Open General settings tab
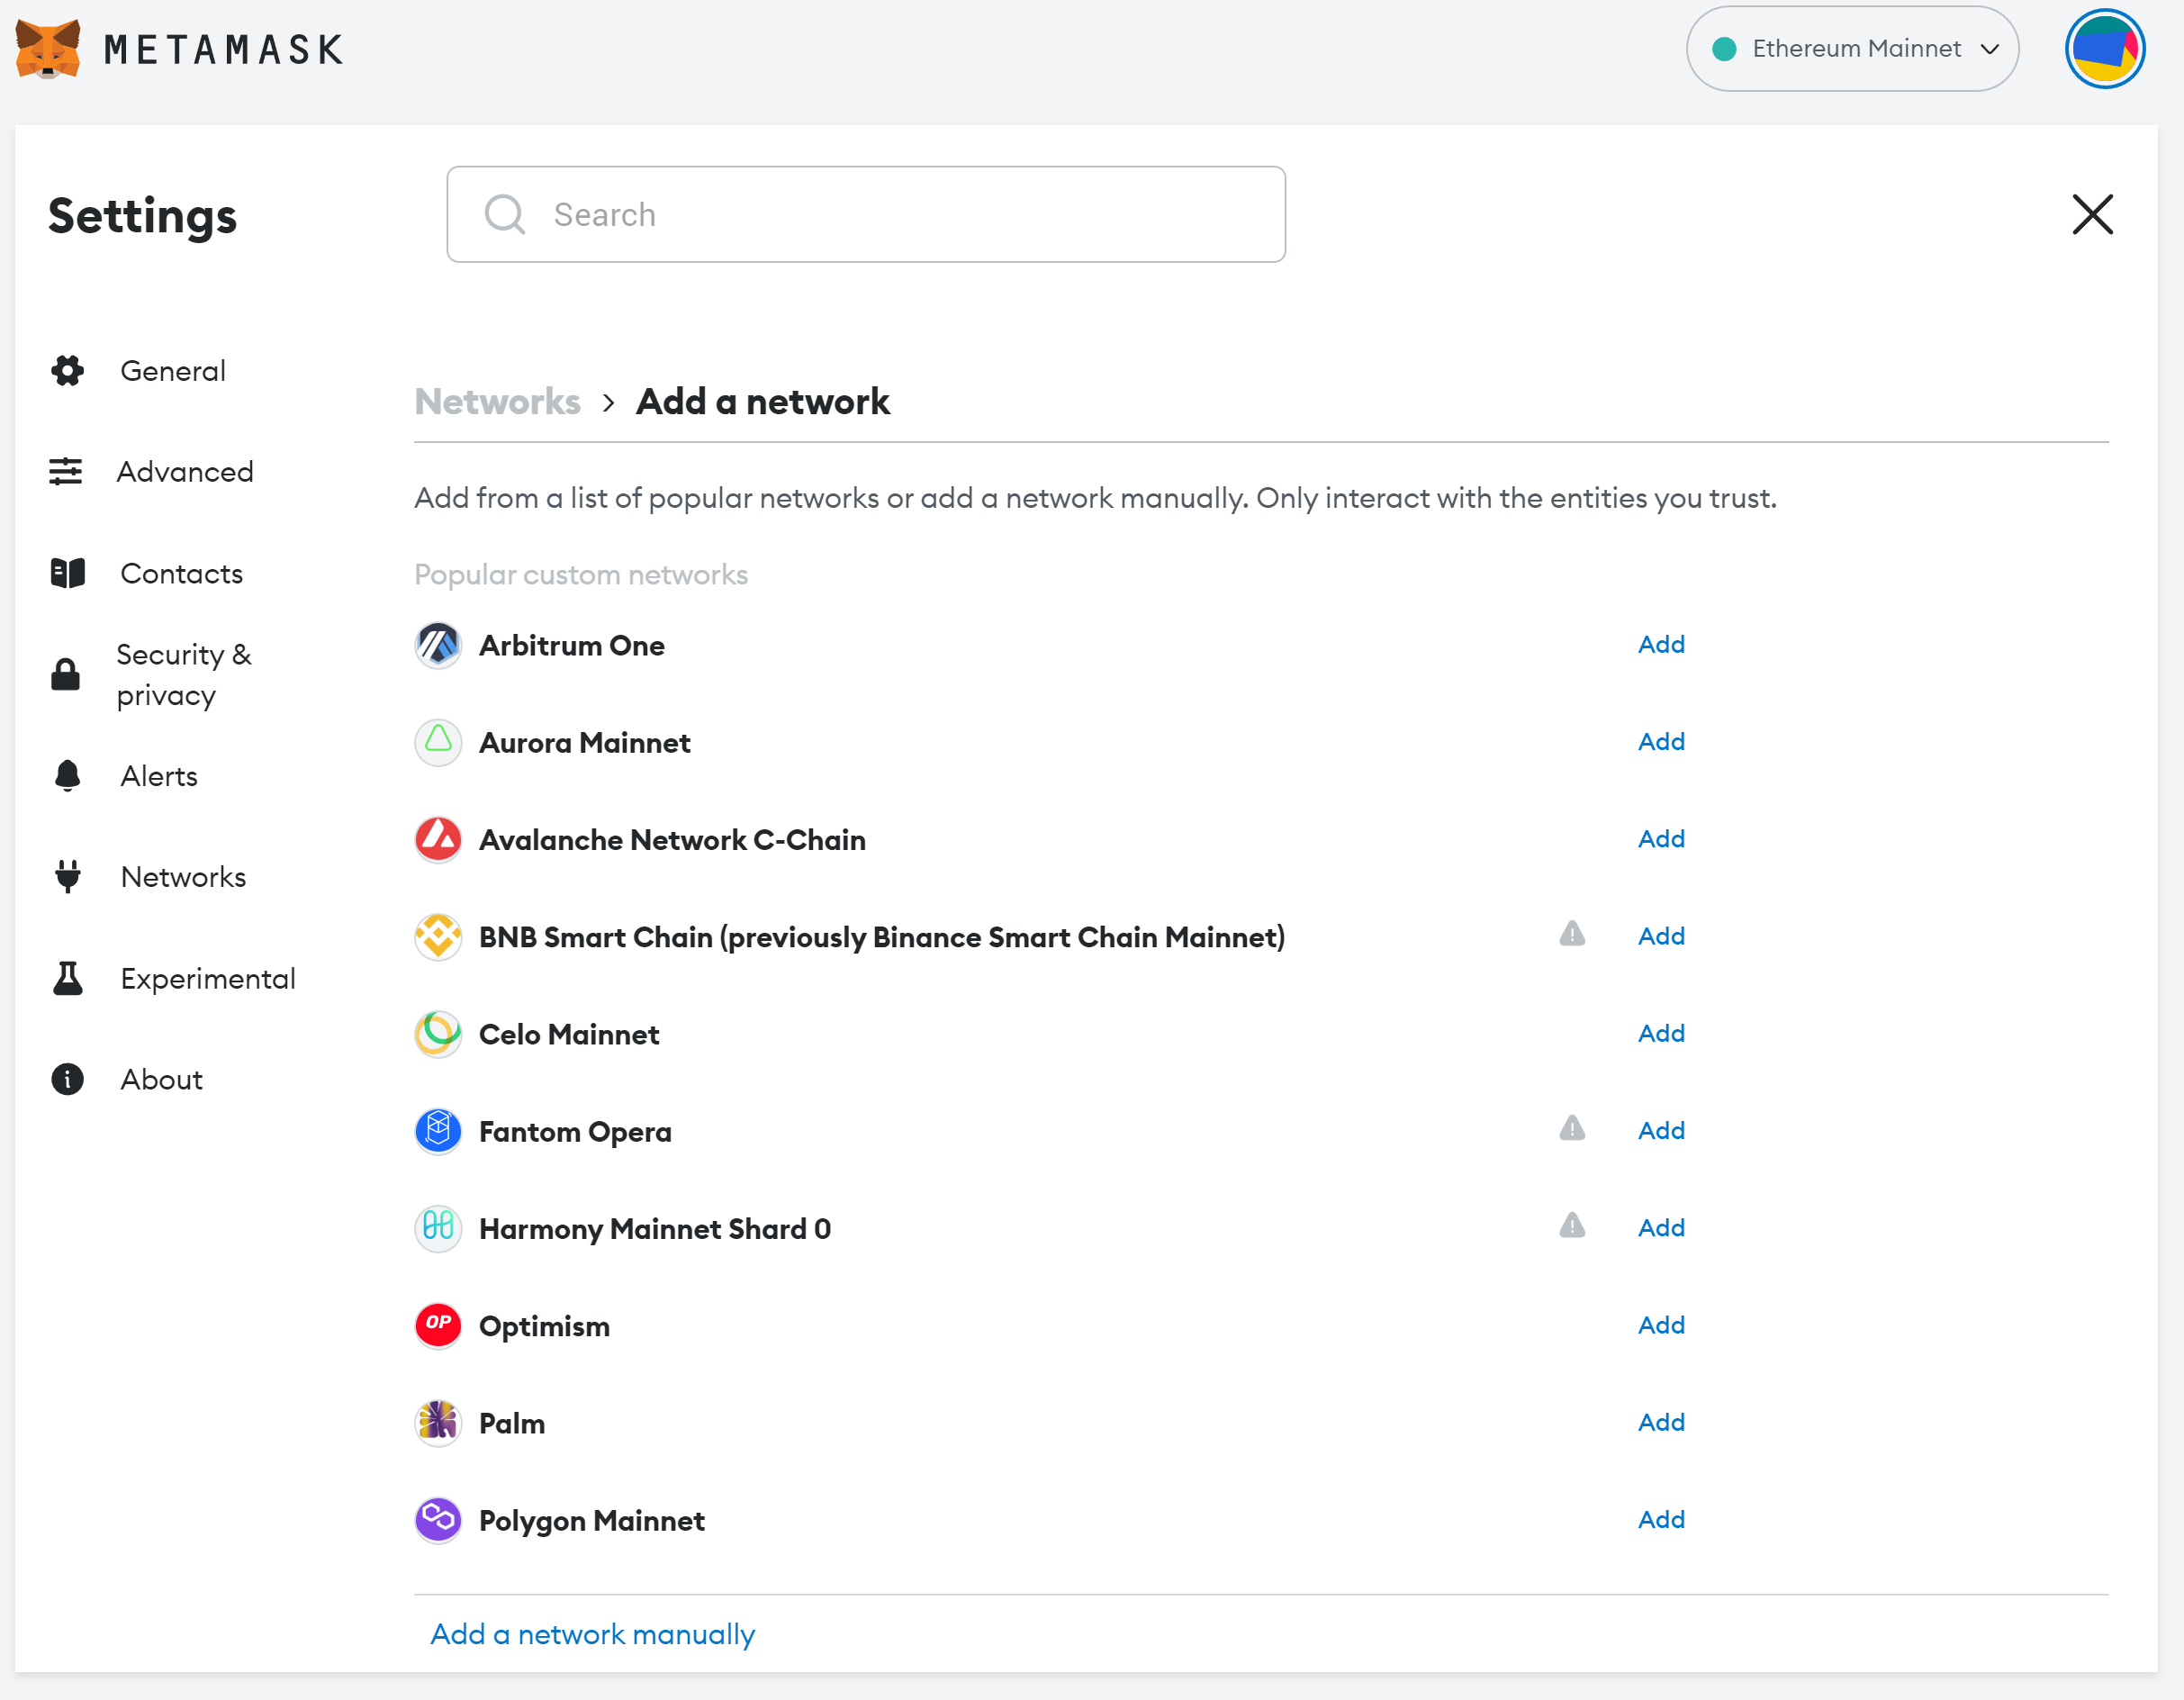Image resolution: width=2184 pixels, height=1700 pixels. point(172,371)
